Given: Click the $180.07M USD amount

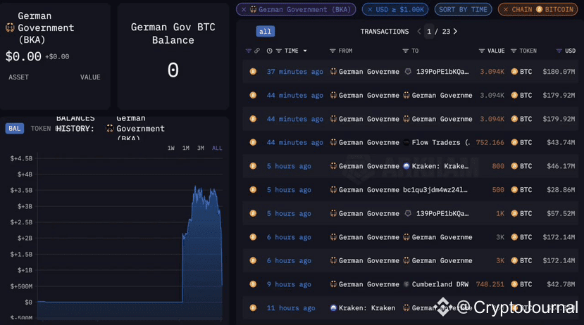Looking at the screenshot, I should (x=559, y=71).
